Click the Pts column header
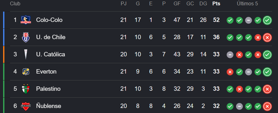This screenshot has width=278, height=113. [216, 3]
